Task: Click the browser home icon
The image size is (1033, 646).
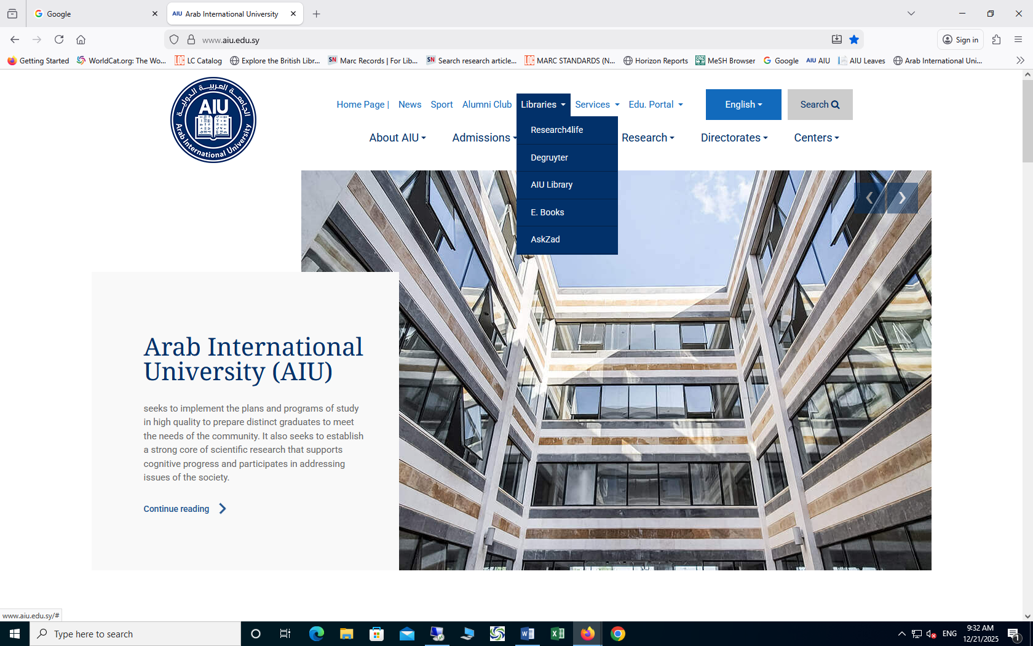Action: click(81, 39)
